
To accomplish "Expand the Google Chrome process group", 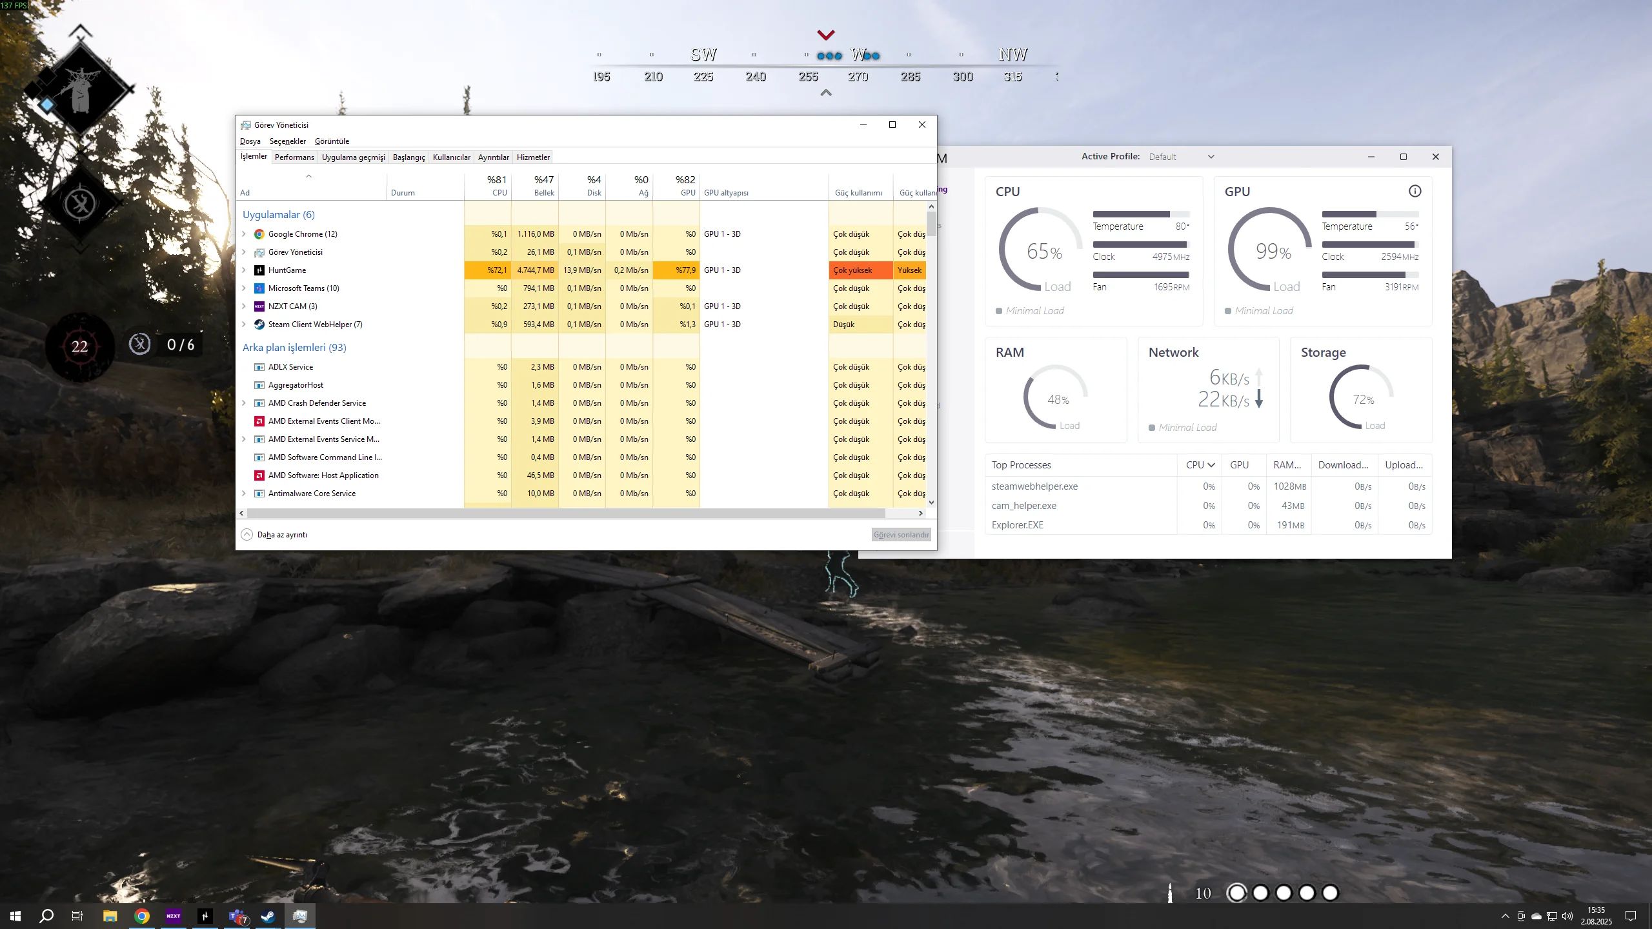I will [x=244, y=234].
